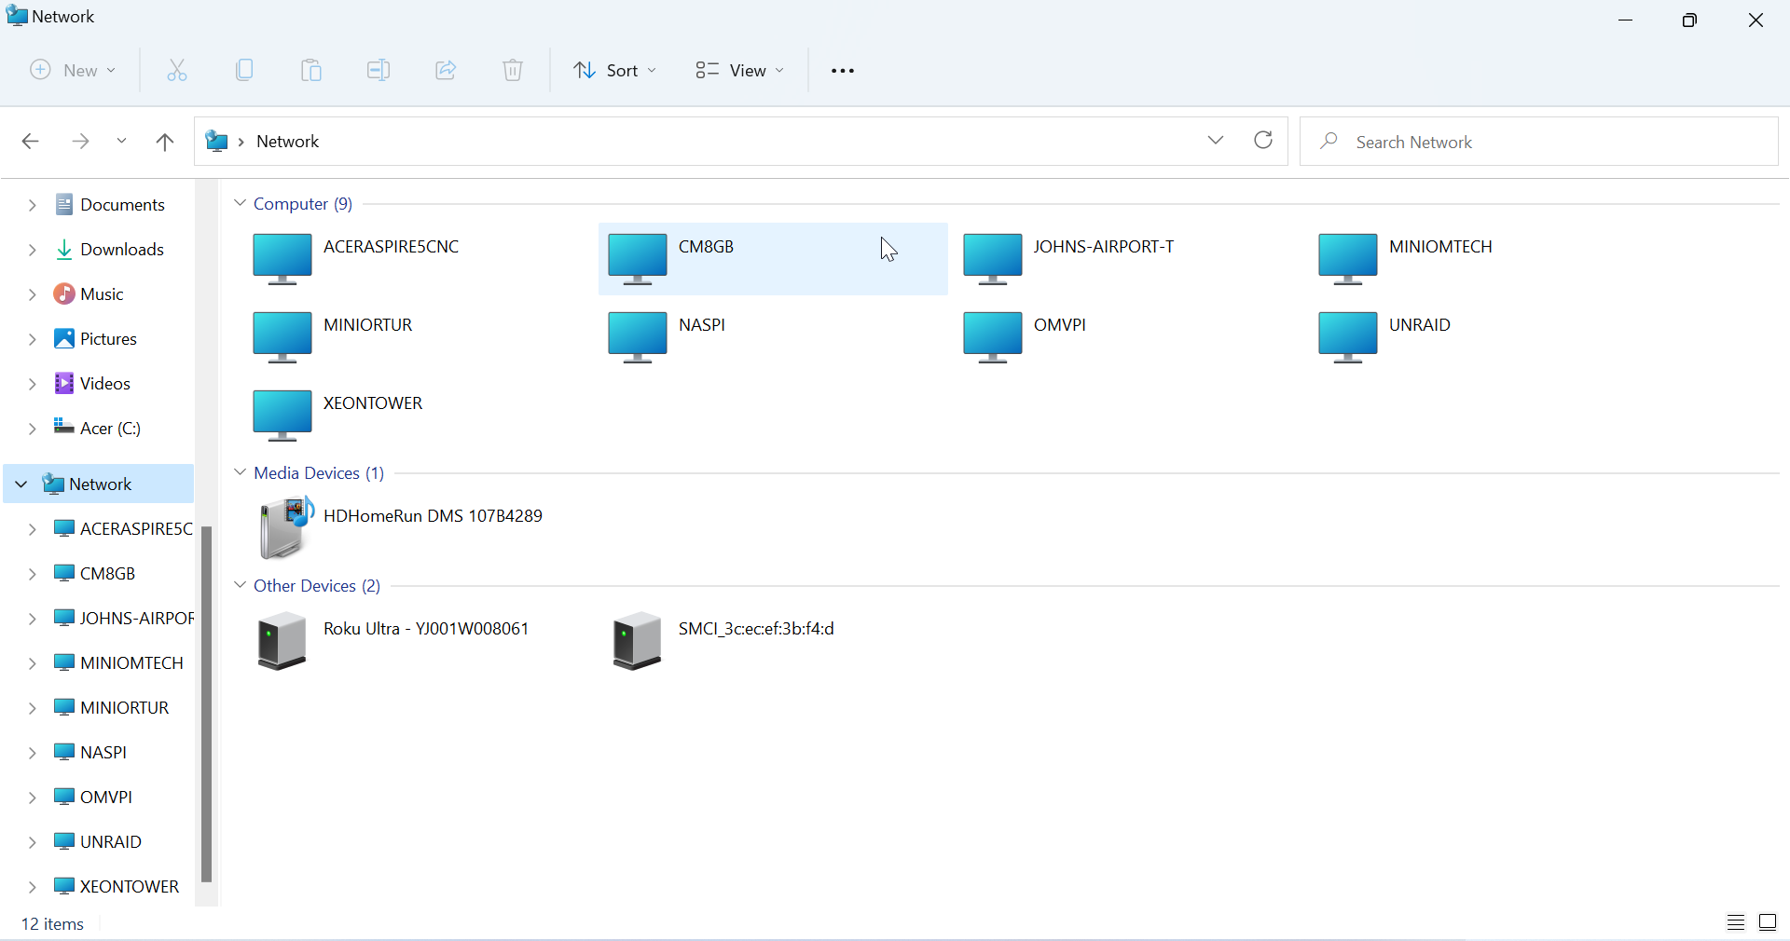Open the View menu
Image resolution: width=1790 pixels, height=941 pixels.
(x=738, y=70)
